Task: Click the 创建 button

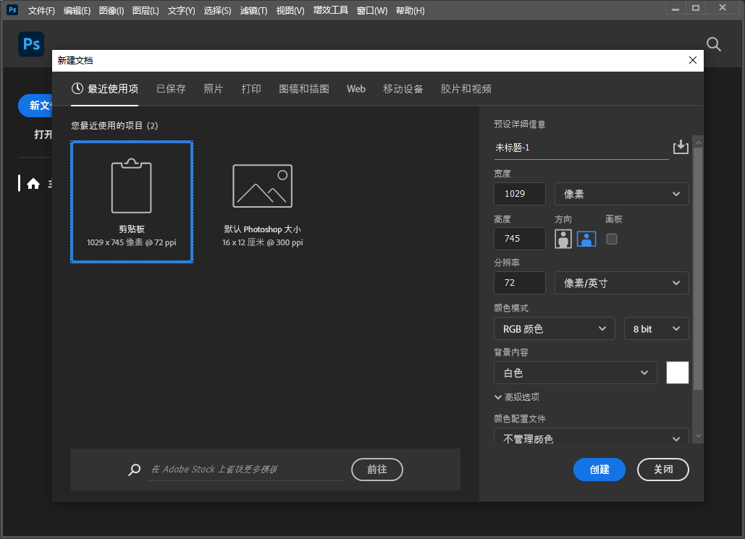Action: (599, 470)
